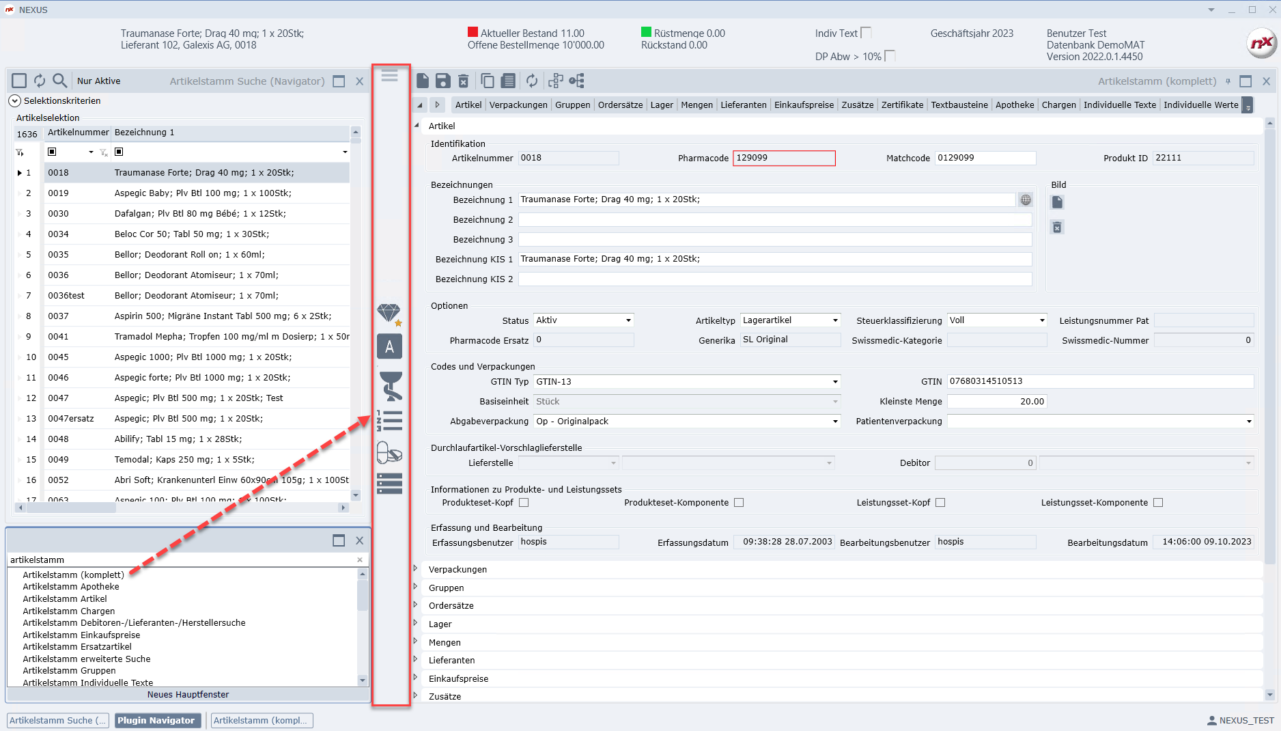
Task: Click the diamond favorites icon in sidebar
Action: (x=389, y=314)
